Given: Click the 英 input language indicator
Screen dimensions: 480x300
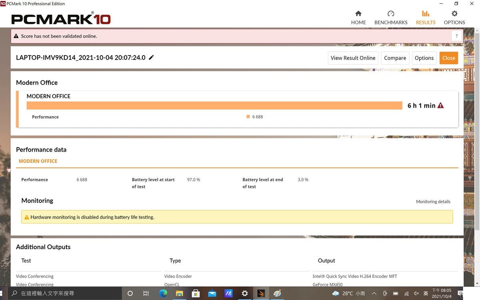Looking at the screenshot, I should [426, 293].
